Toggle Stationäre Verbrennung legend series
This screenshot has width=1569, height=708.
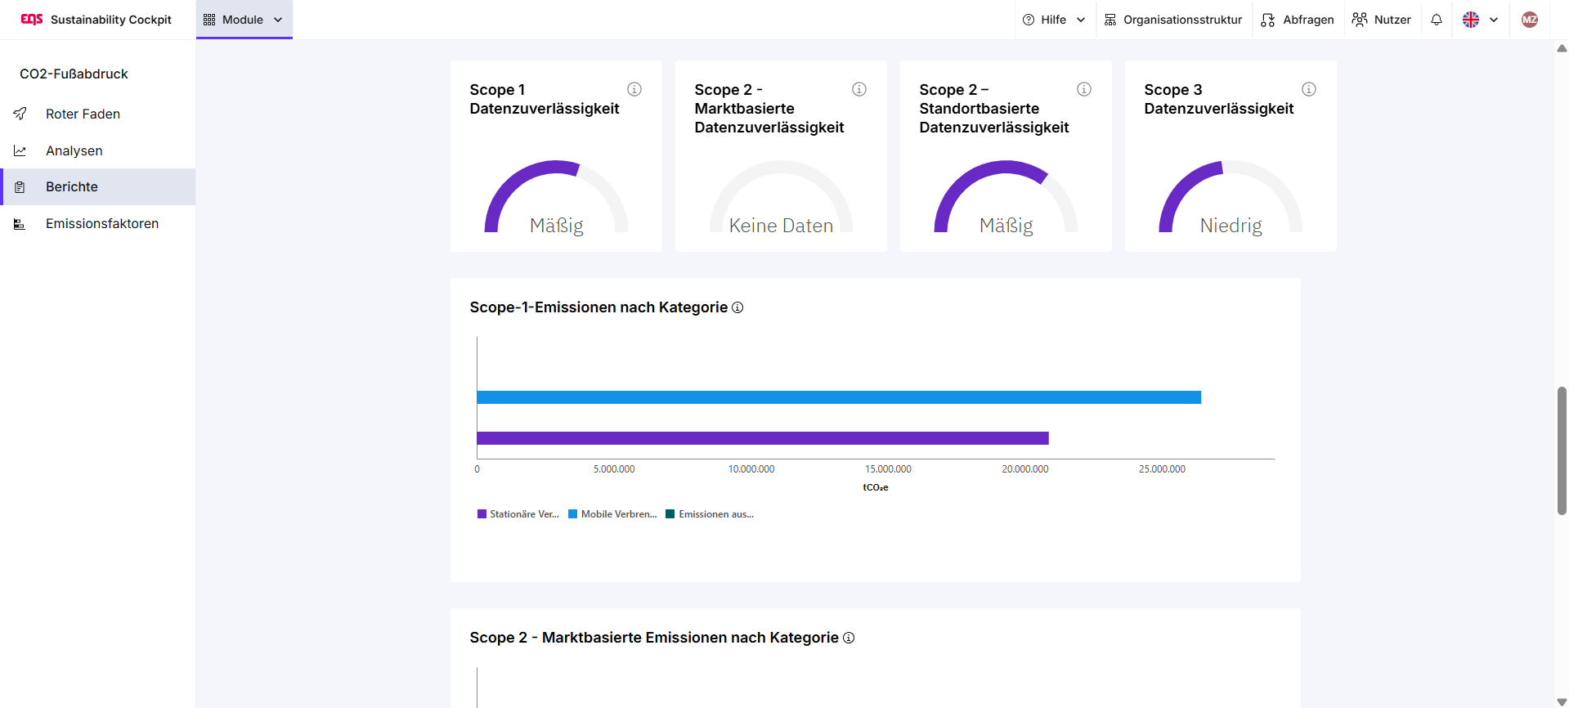518,514
